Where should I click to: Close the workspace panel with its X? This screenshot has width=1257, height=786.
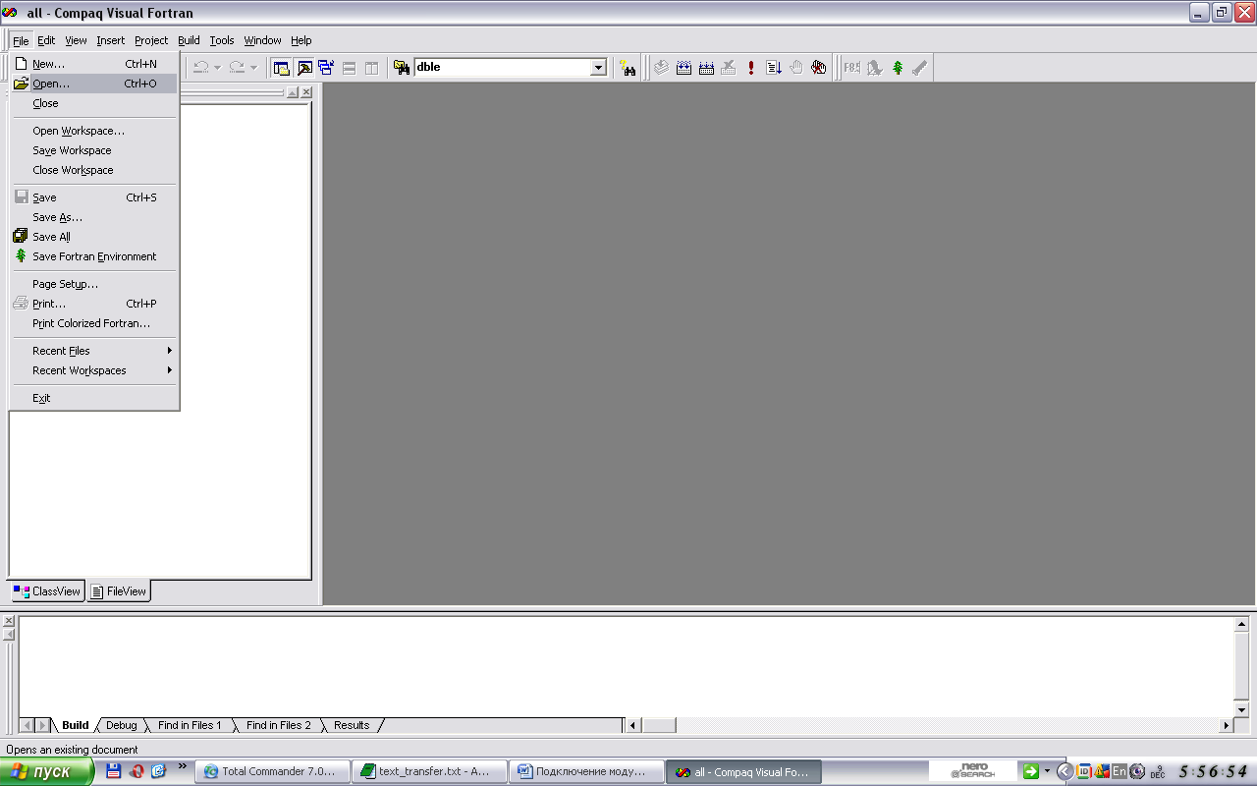(x=306, y=92)
